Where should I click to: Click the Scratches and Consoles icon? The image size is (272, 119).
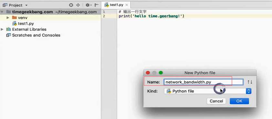click(x=8, y=35)
